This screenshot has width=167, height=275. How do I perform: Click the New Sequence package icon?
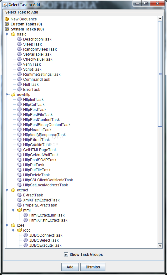click(7, 19)
